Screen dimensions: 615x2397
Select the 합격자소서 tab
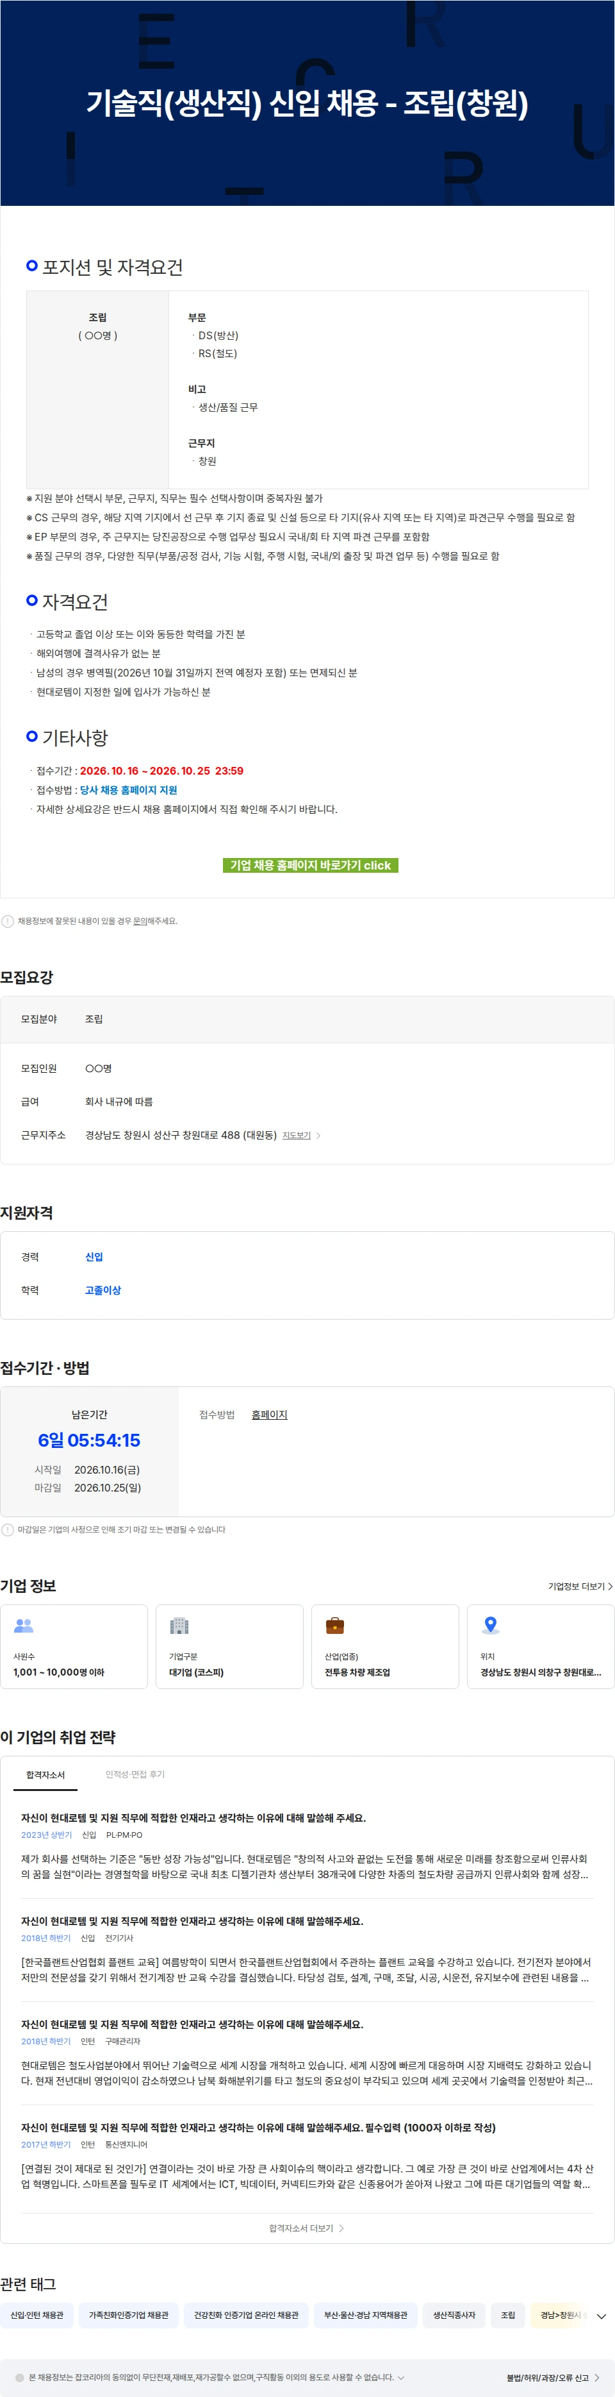tap(45, 1776)
